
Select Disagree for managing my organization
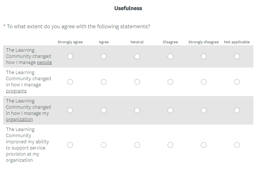(x=170, y=110)
